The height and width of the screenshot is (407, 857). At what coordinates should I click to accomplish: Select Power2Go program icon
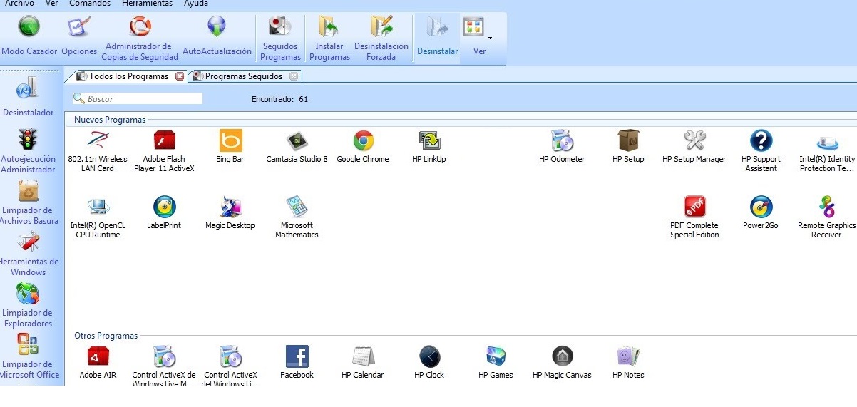click(x=761, y=213)
